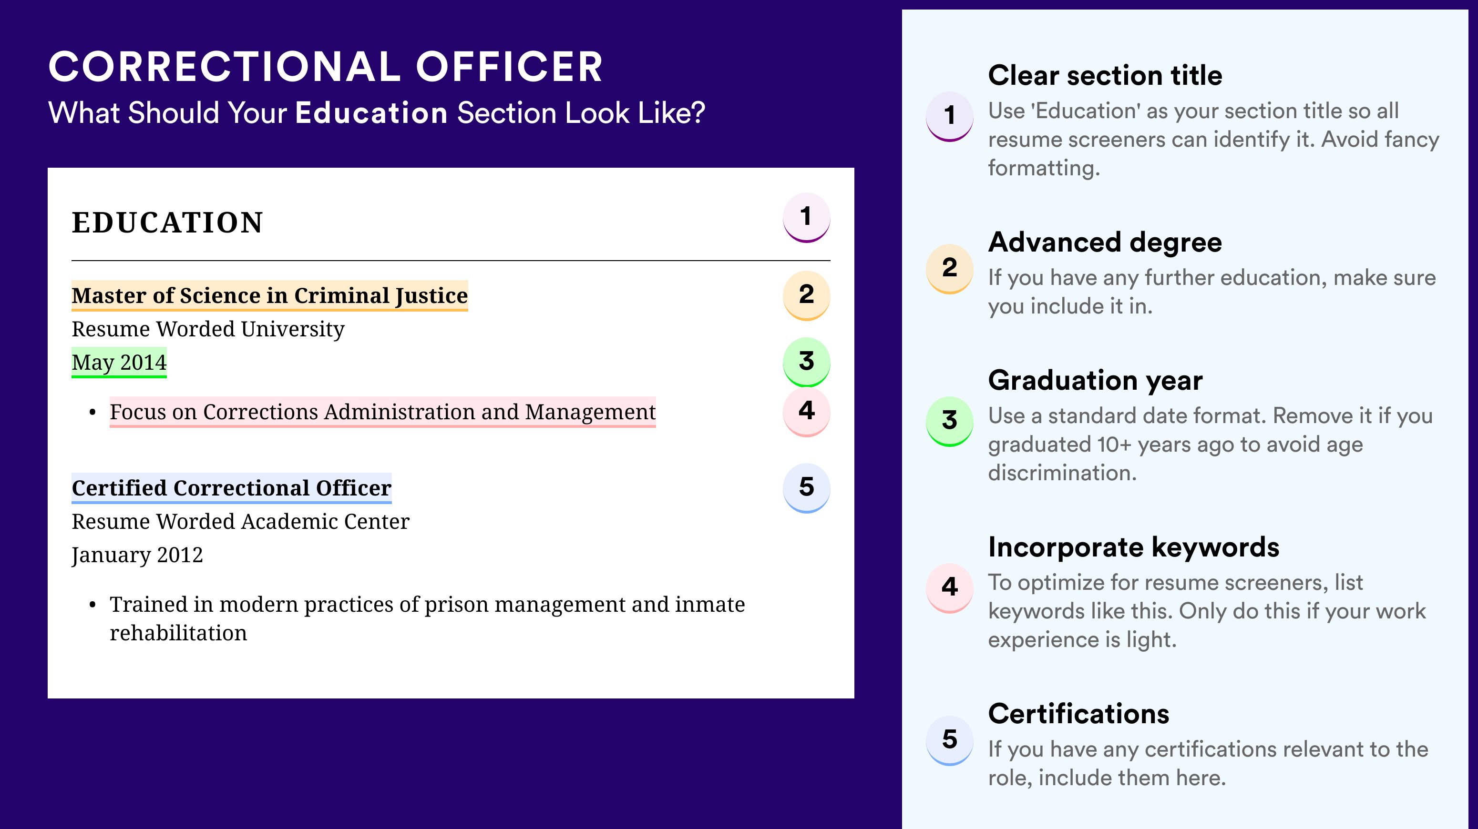Click the blue number 5 badge beside Certified Correctional Officer

806,488
